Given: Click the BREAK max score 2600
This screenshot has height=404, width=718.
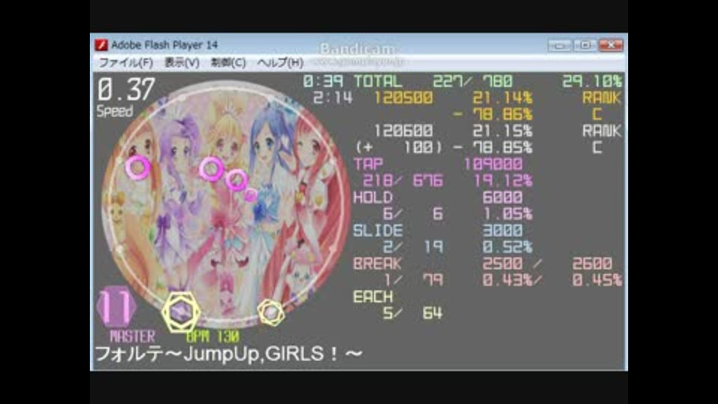Looking at the screenshot, I should click(592, 264).
